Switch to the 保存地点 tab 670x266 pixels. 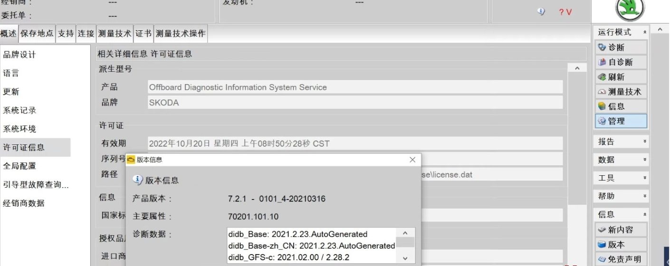(37, 34)
